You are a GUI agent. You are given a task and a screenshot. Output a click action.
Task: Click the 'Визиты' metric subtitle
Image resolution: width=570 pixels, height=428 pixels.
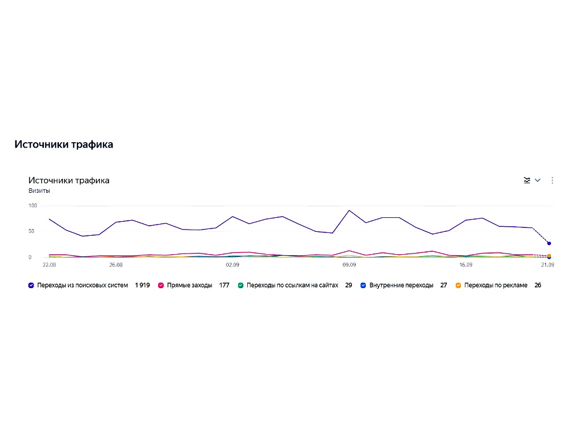tap(40, 191)
